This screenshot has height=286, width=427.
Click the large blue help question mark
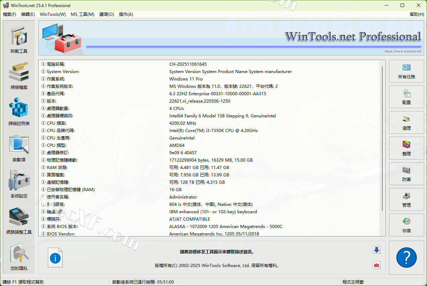[406, 258]
